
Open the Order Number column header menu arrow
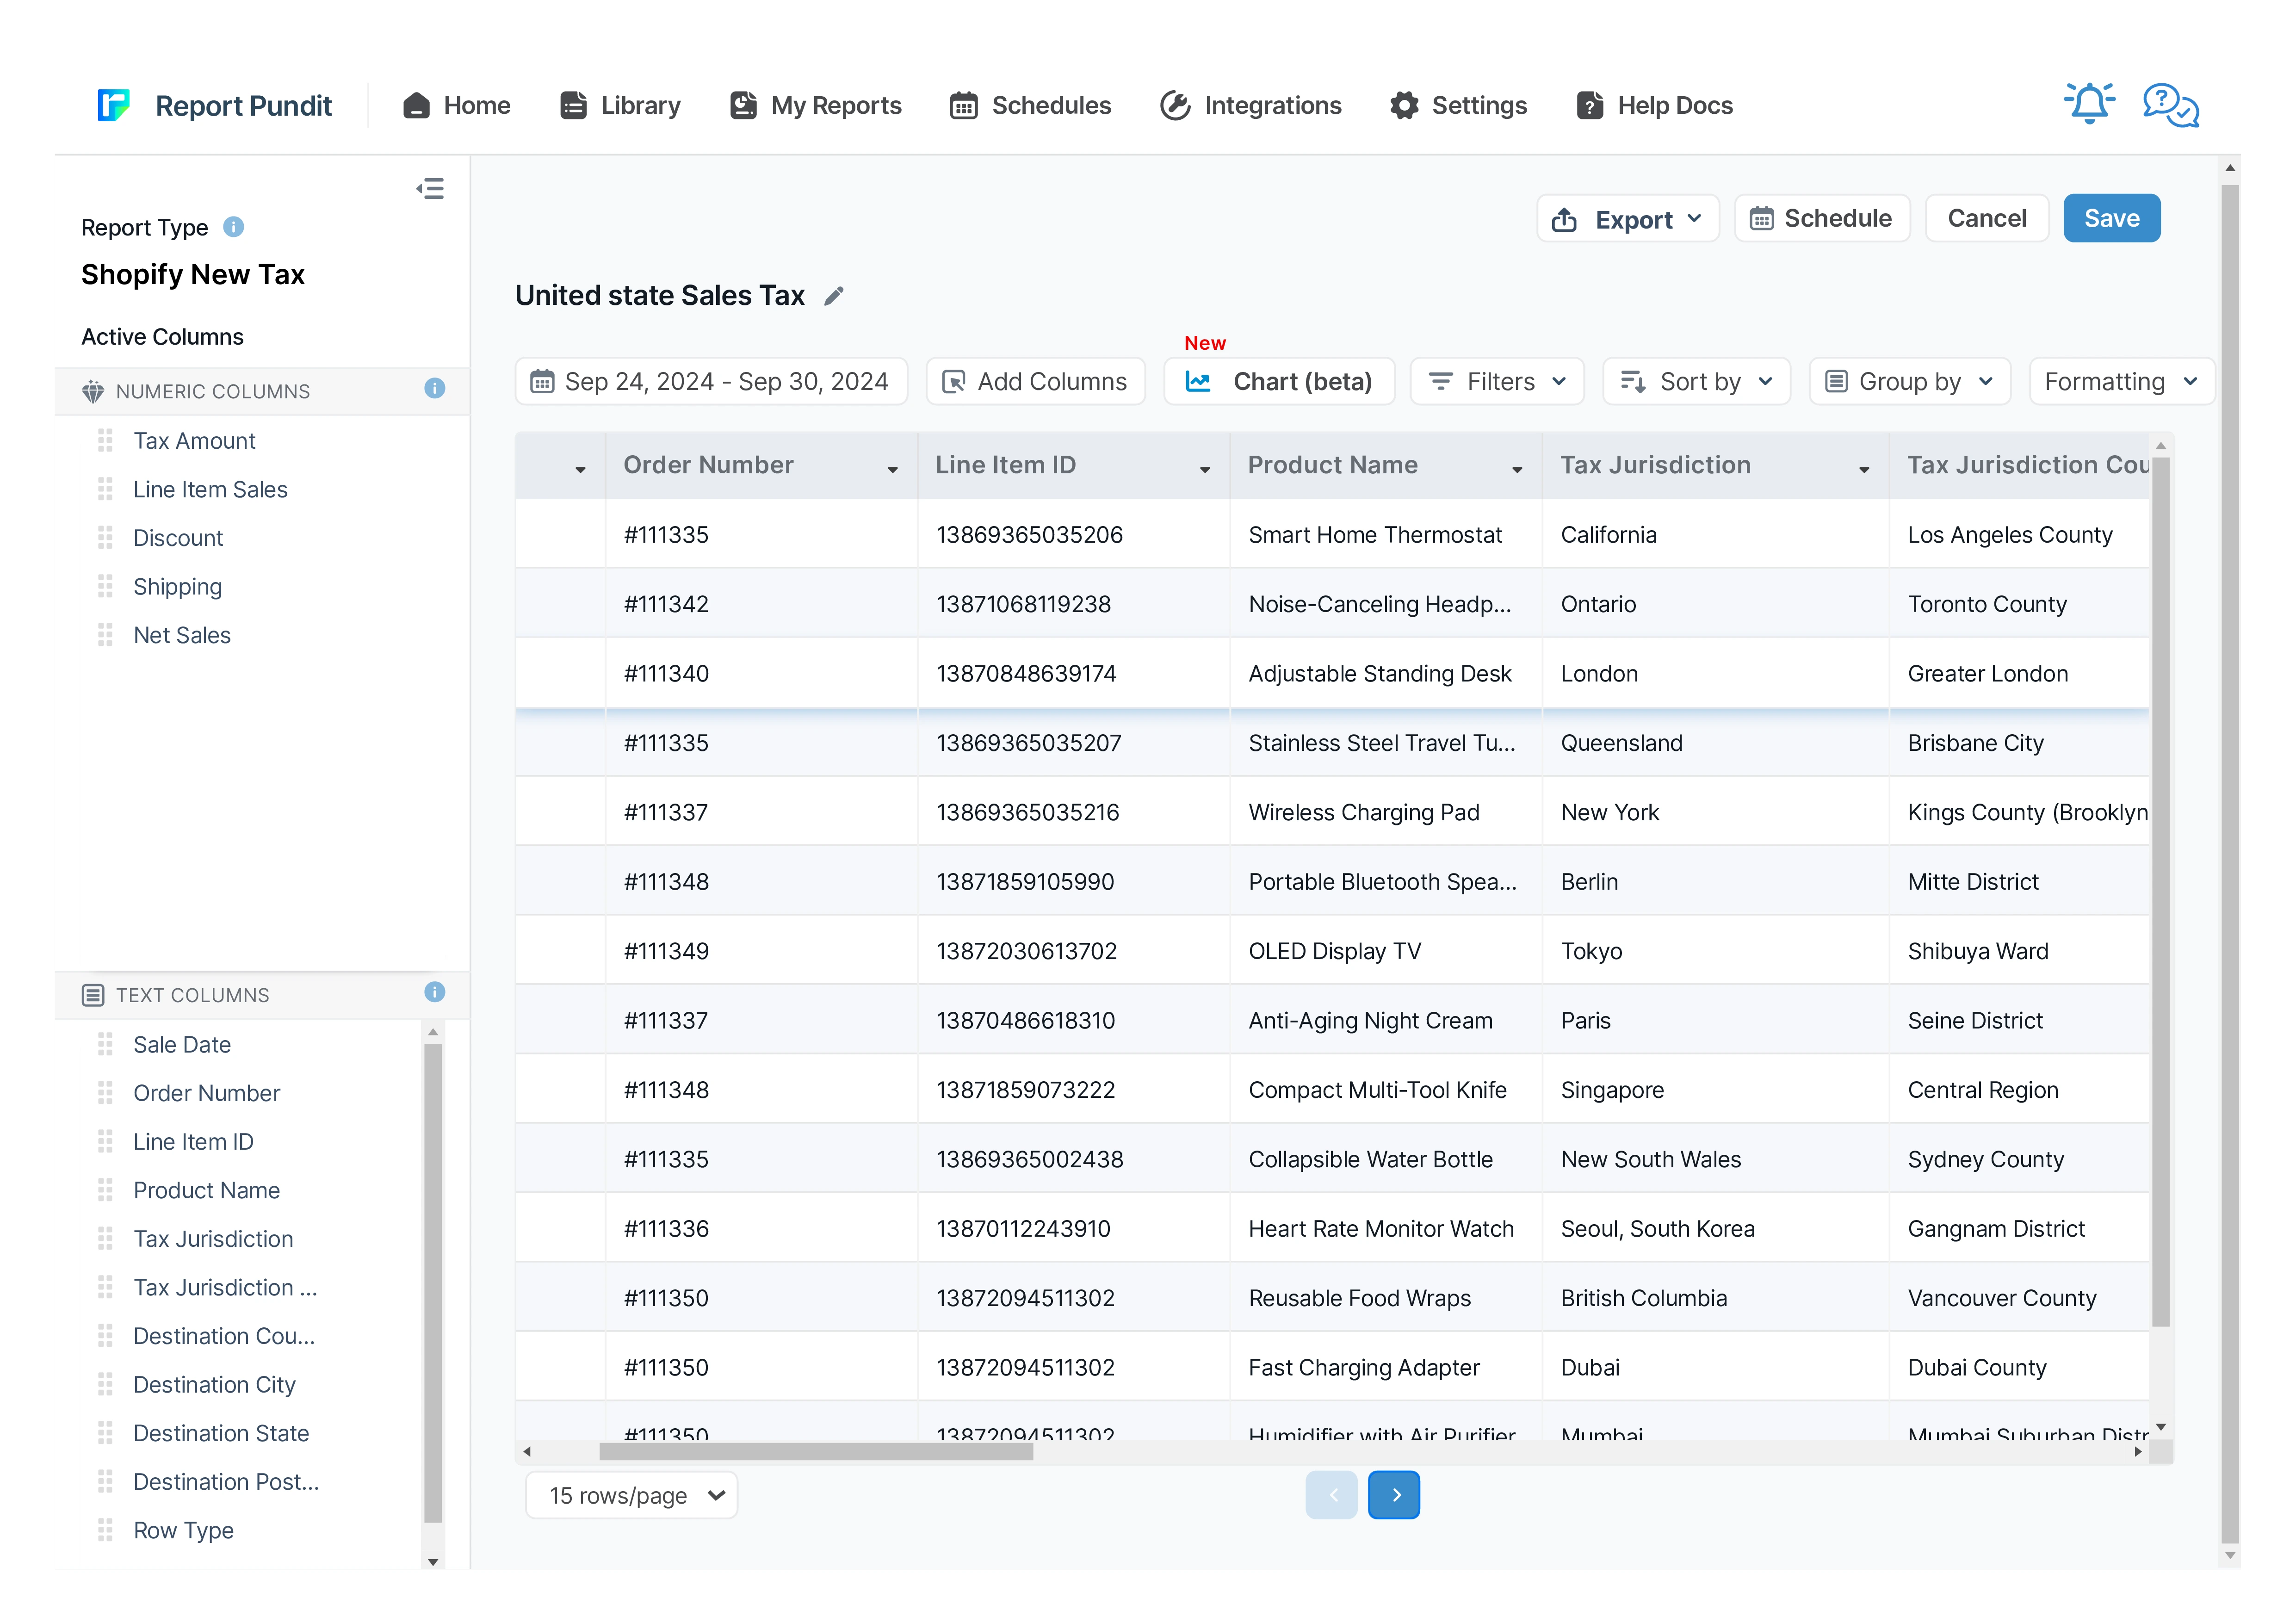click(892, 469)
